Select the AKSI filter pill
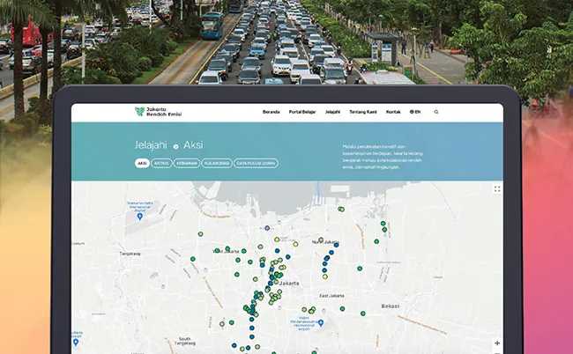 tap(142, 163)
